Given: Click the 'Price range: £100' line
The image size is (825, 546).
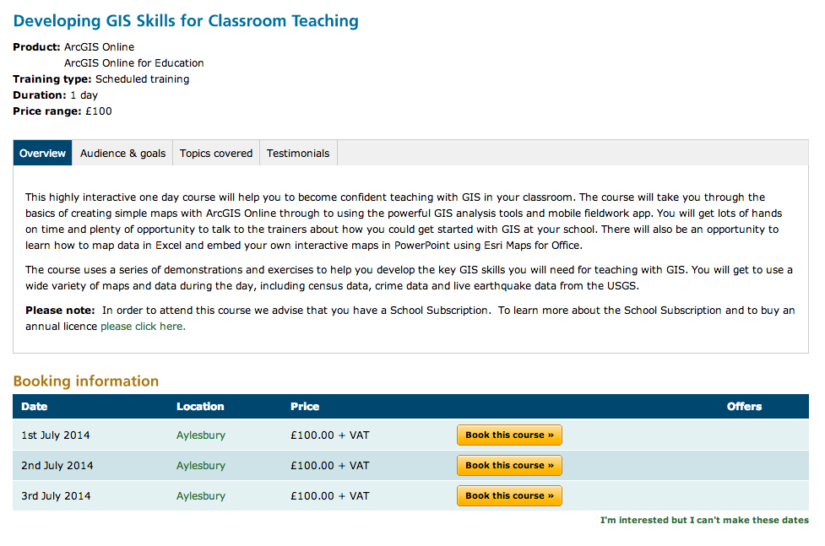Looking at the screenshot, I should click(x=62, y=111).
